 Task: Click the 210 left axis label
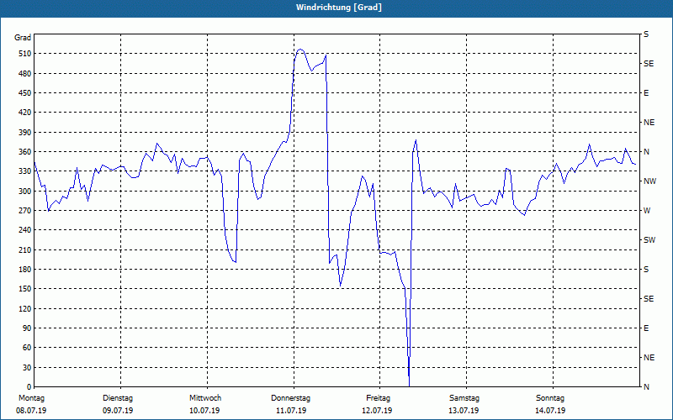click(24, 249)
